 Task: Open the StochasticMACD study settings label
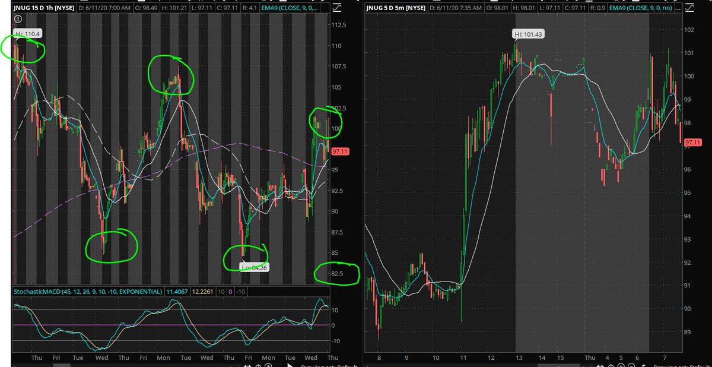88,292
